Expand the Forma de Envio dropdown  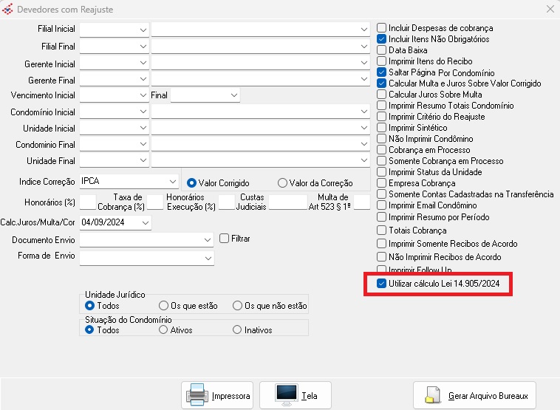tap(207, 258)
